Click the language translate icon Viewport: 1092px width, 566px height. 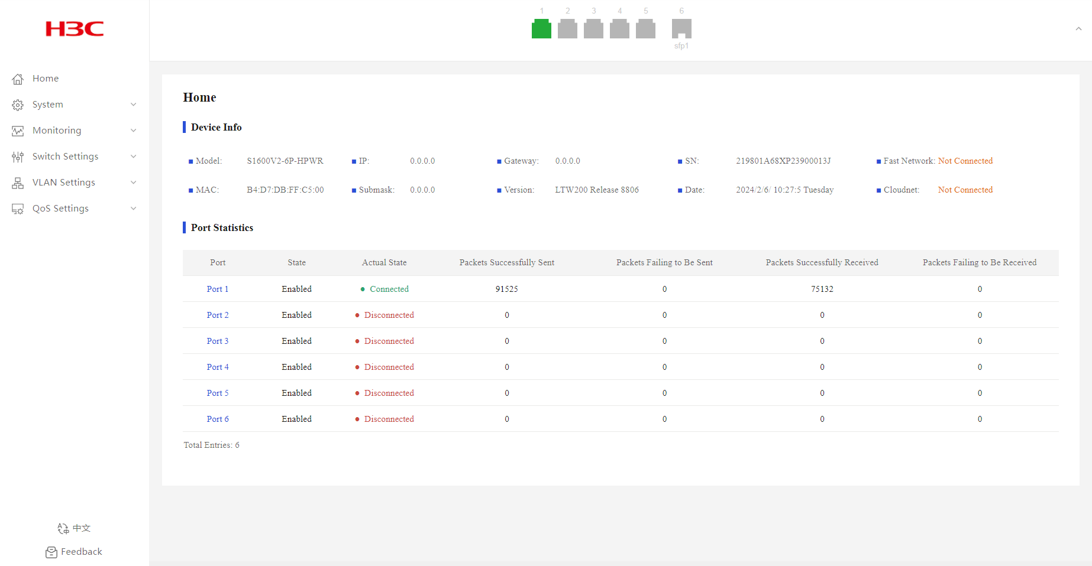tap(63, 528)
